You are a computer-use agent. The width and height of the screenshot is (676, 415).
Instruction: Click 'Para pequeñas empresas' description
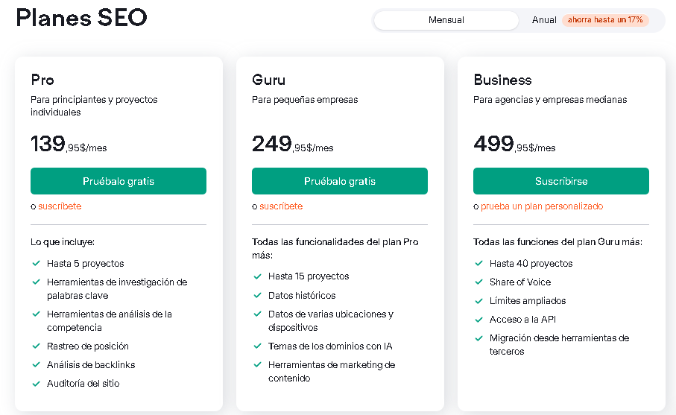pos(305,100)
